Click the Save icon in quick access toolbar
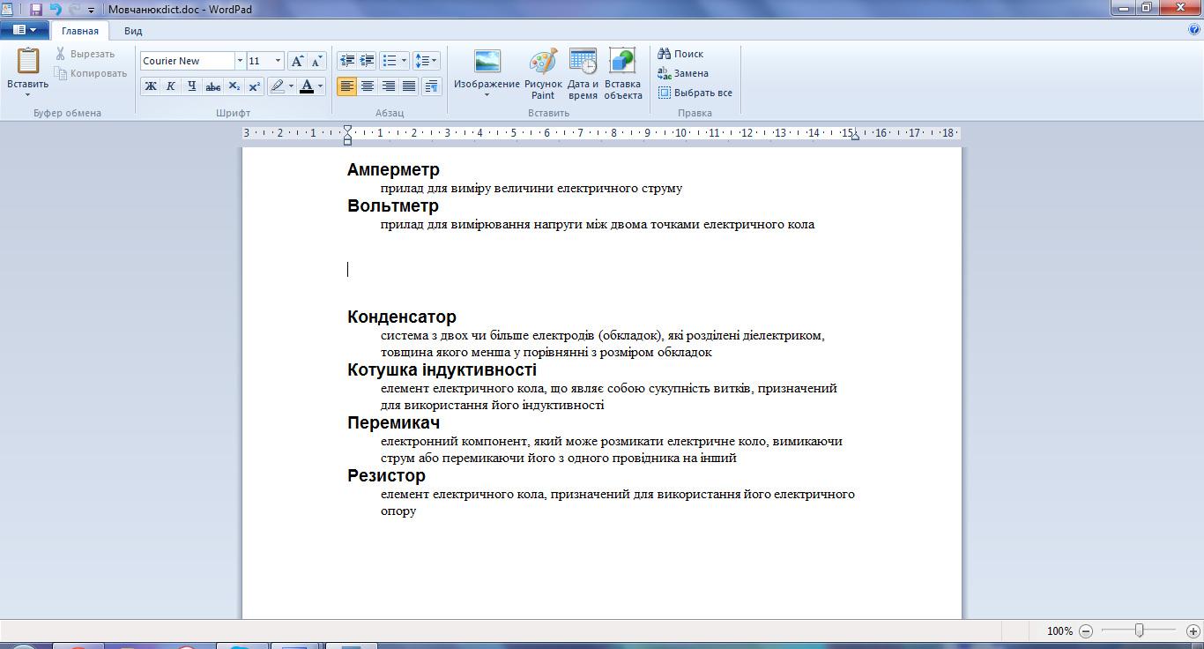Screen dimensions: 1204x649 pos(36,9)
